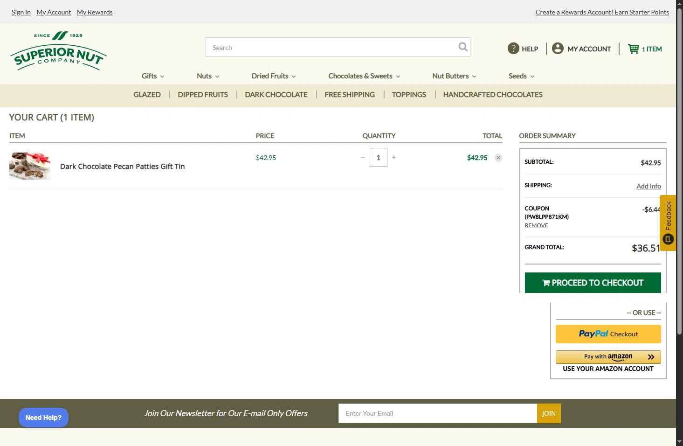Screen dimensions: 683x446
Task: Open the My Rewards link
Action: click(95, 12)
